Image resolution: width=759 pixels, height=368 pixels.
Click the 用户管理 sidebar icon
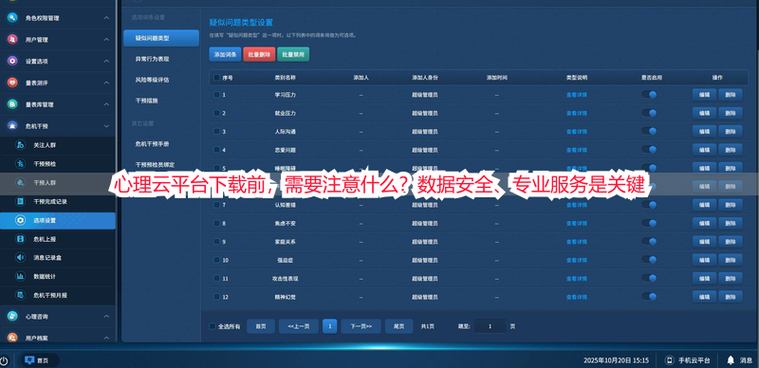tap(12, 40)
